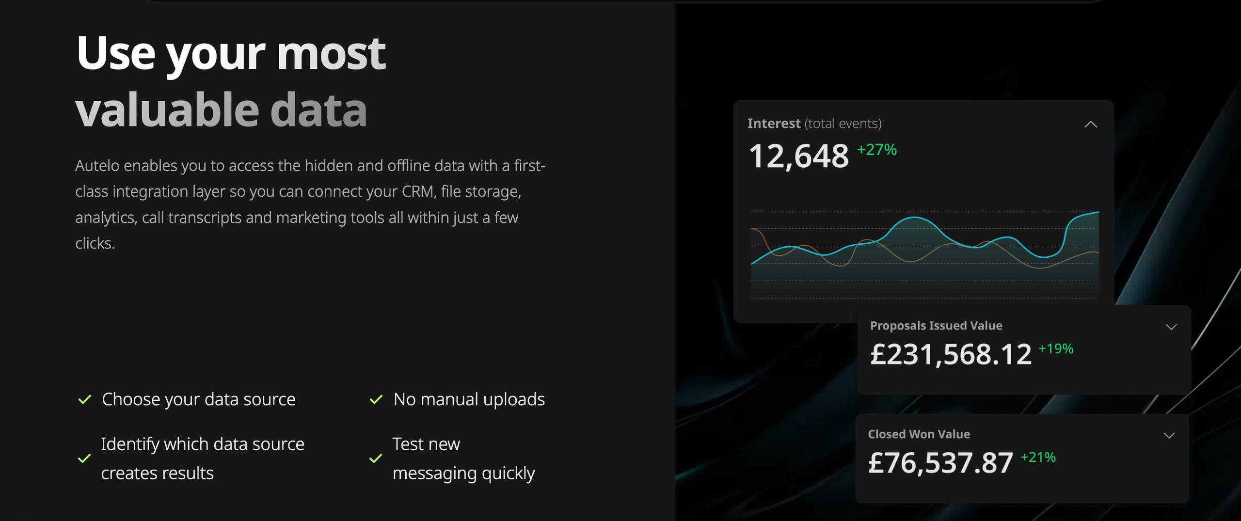Click the green +27% change indicator
Viewport: 1241px width, 521px height.
(x=876, y=150)
